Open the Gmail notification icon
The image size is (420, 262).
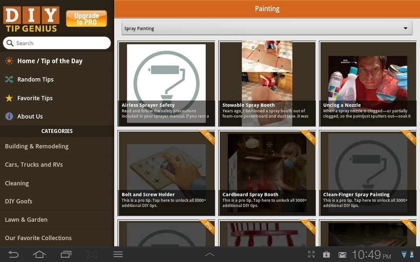point(342,255)
